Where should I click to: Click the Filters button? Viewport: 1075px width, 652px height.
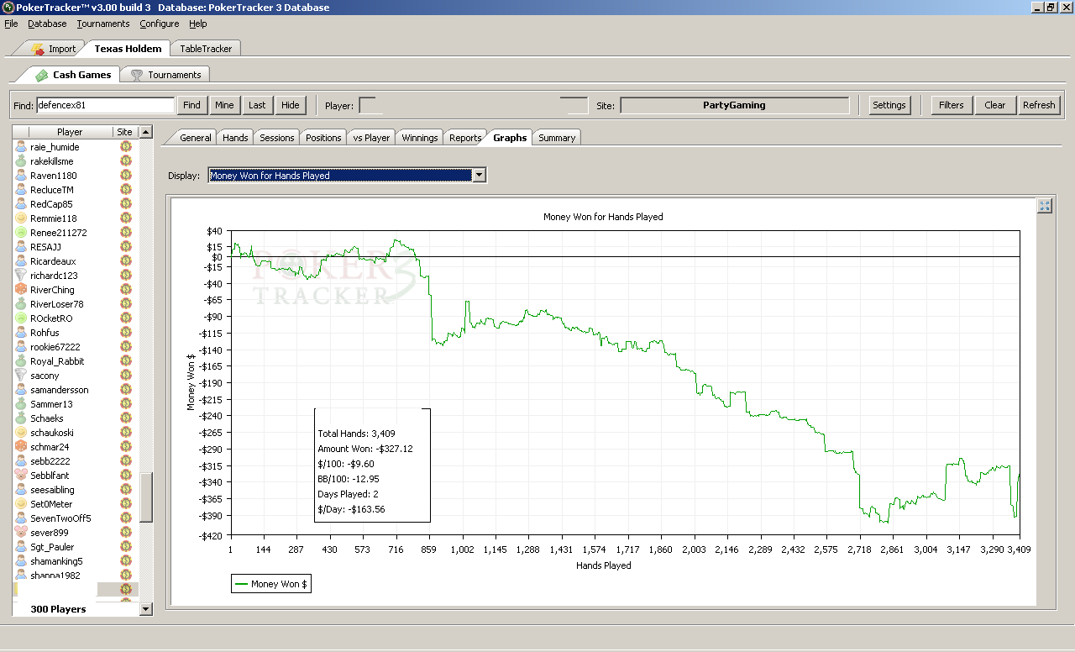(x=952, y=105)
